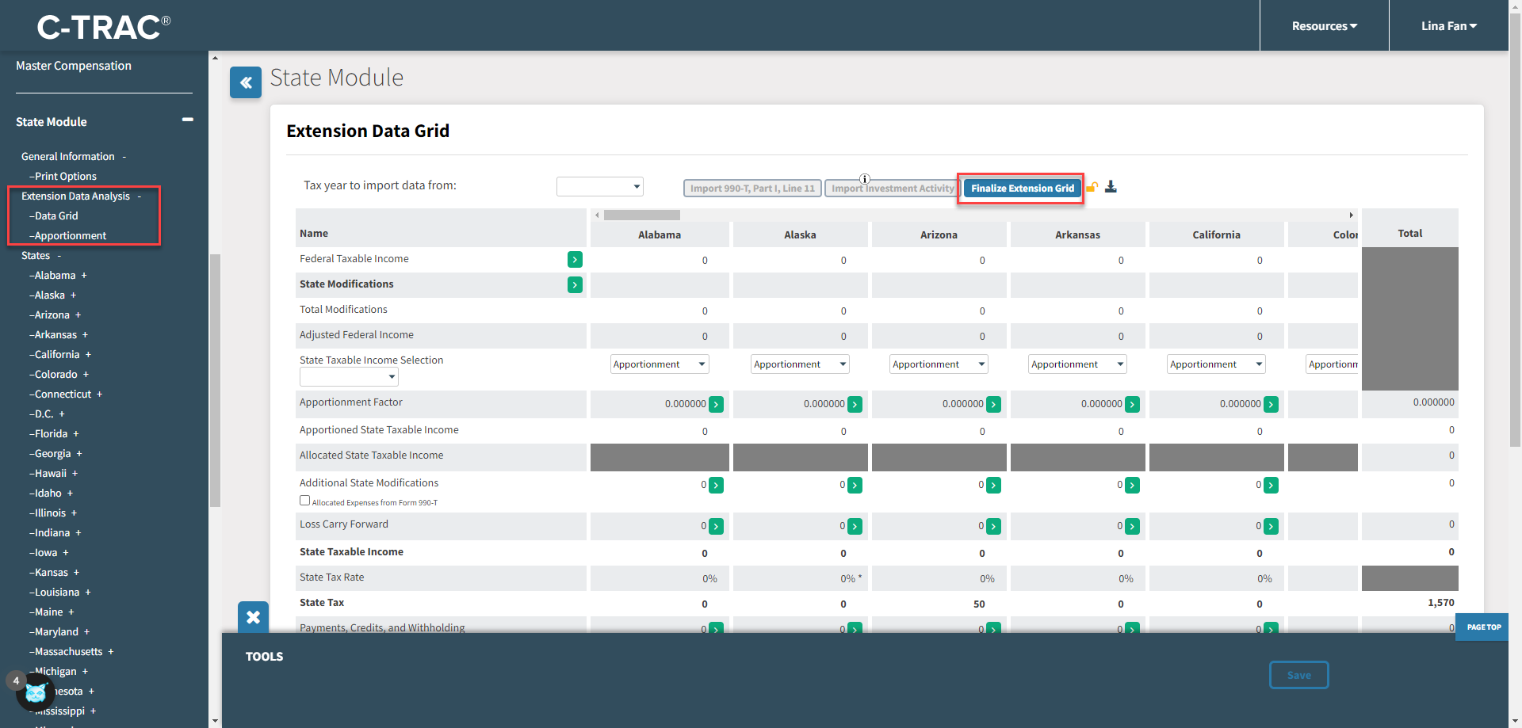1522x728 pixels.
Task: Click the double-chevron back button
Action: tap(246, 82)
